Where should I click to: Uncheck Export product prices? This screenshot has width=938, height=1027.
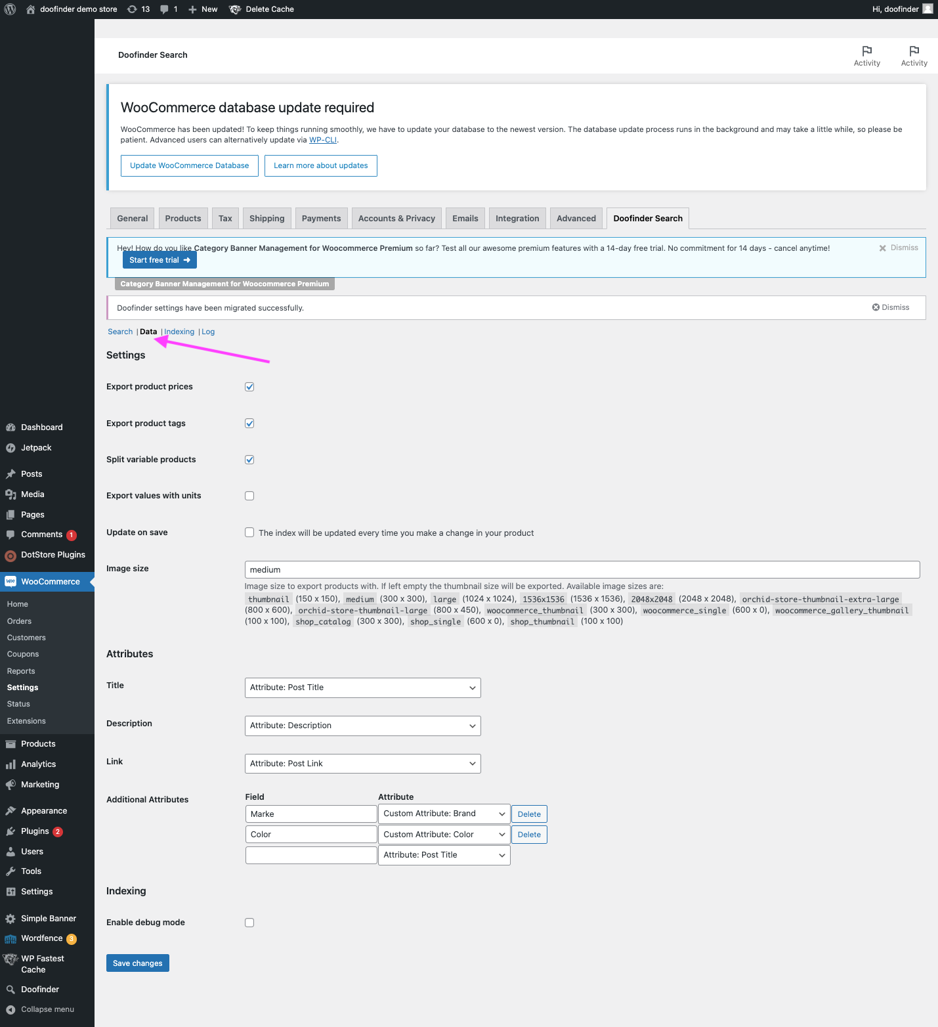tap(249, 387)
